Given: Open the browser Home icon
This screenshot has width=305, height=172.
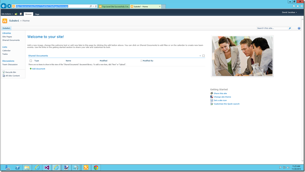Looking at the screenshot, I should click(x=294, y=6).
